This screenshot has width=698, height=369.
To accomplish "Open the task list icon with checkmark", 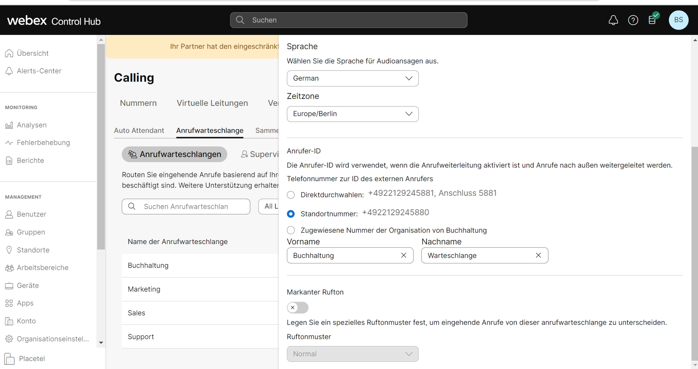I will [x=652, y=20].
